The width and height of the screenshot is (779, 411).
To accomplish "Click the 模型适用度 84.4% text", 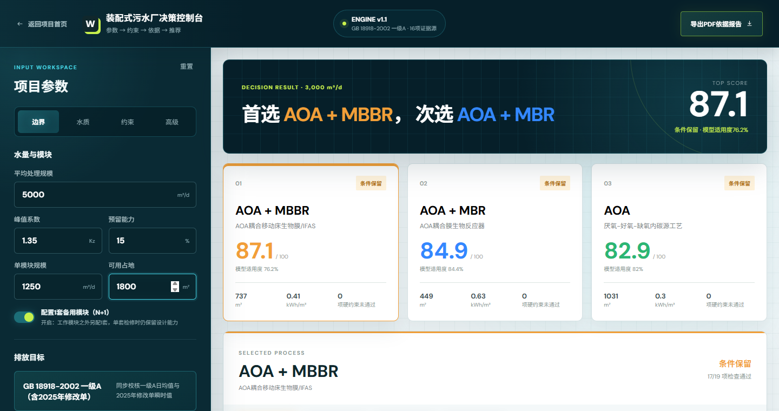I will [441, 269].
